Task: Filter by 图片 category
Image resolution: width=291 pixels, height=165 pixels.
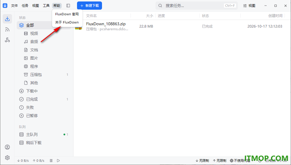Action: (x=44, y=58)
